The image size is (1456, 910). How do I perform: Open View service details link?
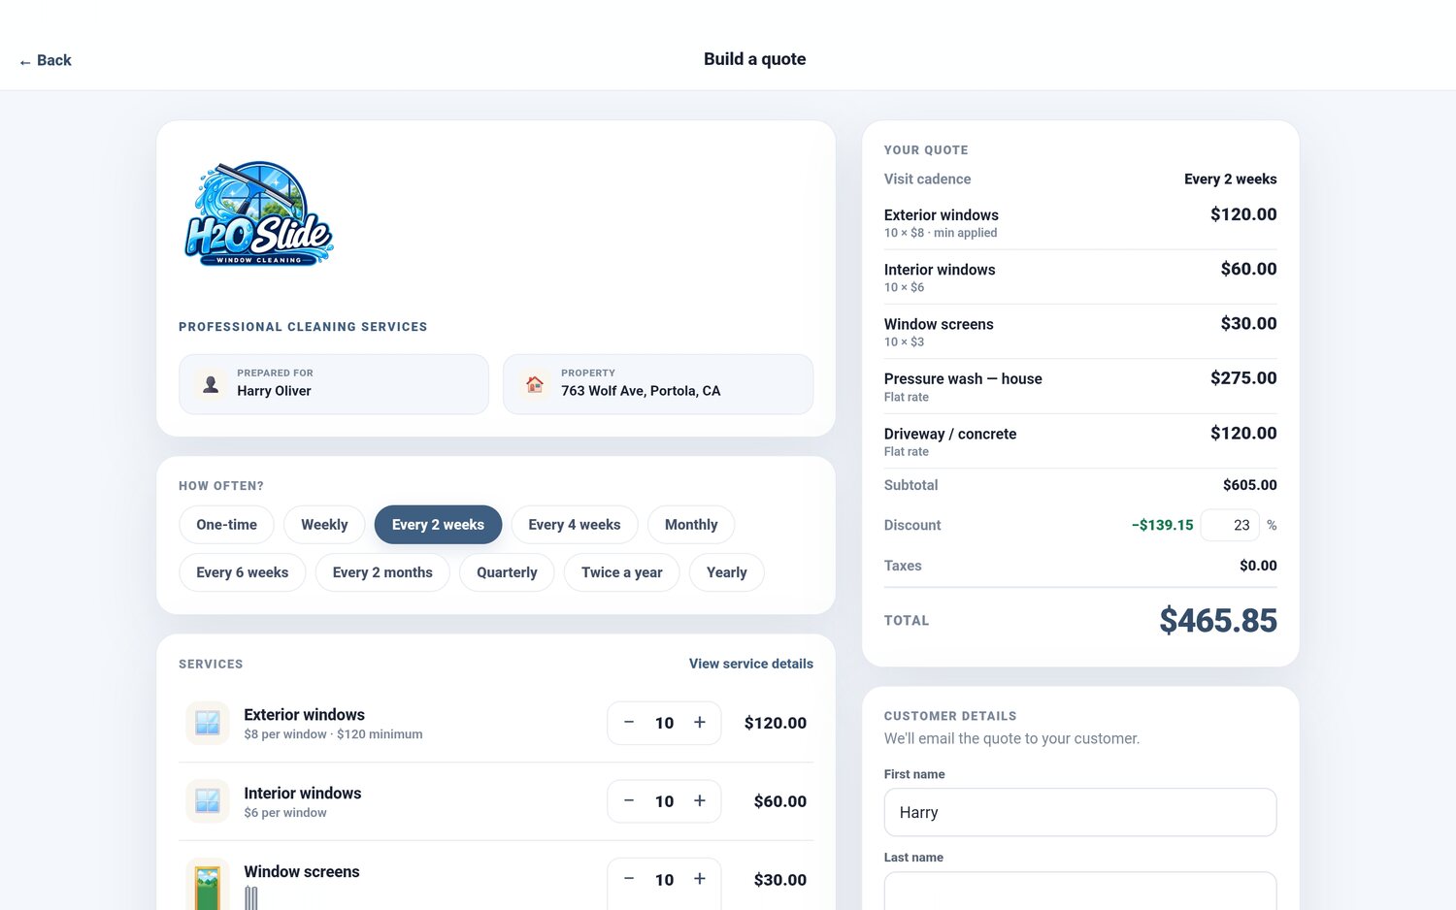coord(751,664)
